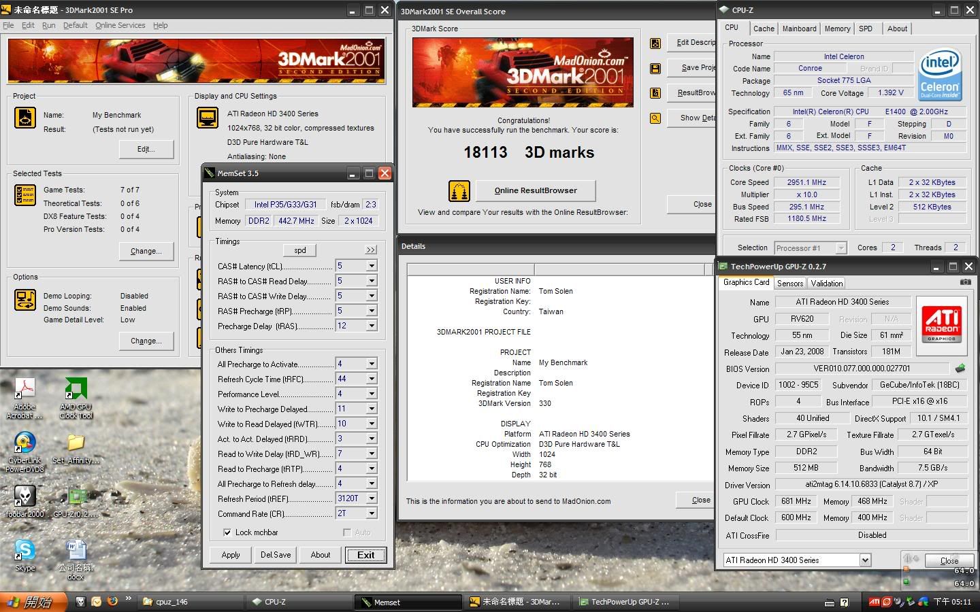Open the Run menu in 3DMark2001

coord(48,25)
